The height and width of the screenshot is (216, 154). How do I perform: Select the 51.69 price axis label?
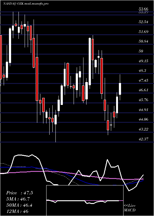pos(144,32)
